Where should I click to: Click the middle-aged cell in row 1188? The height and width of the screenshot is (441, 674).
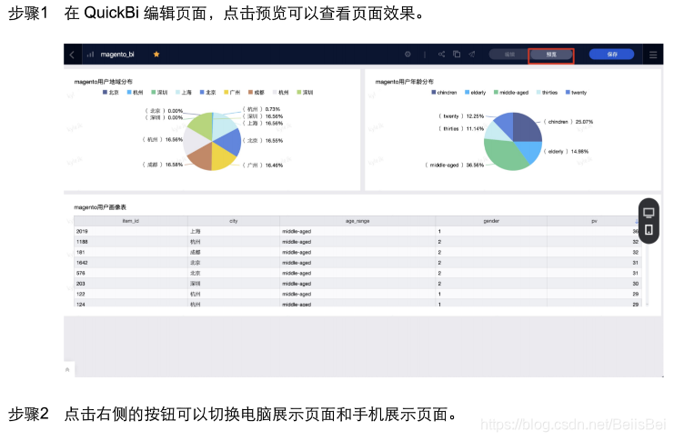click(357, 242)
